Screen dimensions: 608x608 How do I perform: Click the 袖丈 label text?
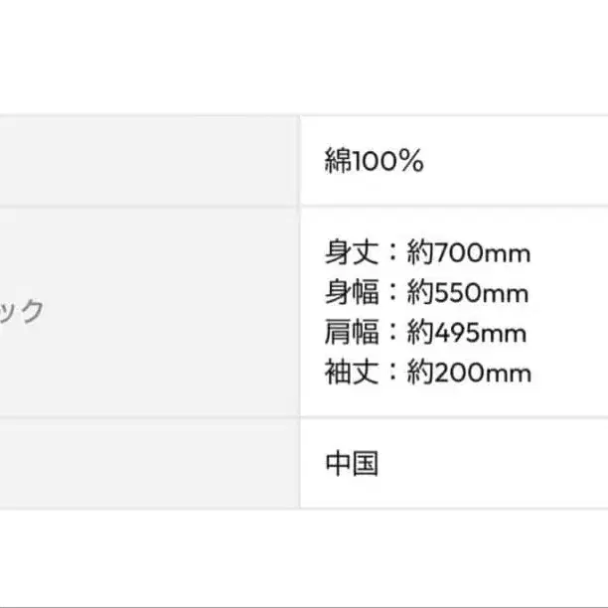click(352, 373)
